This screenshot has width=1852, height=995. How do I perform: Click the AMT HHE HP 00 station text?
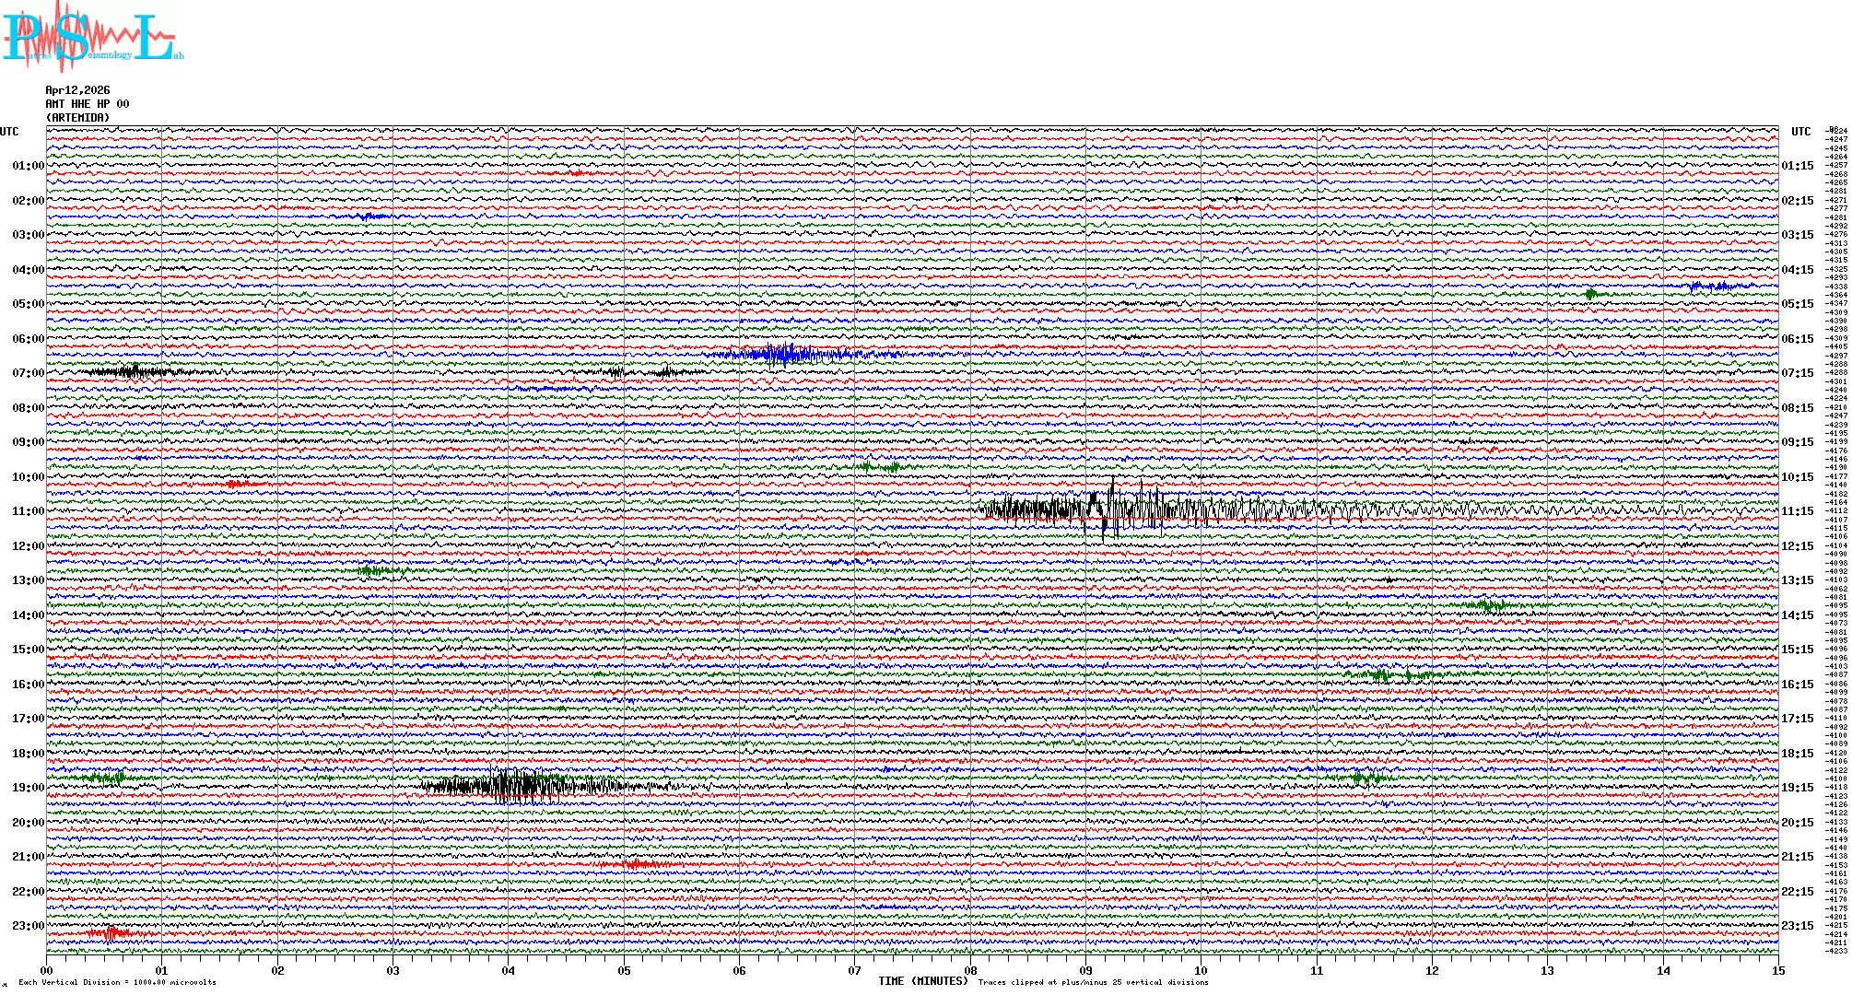point(88,104)
